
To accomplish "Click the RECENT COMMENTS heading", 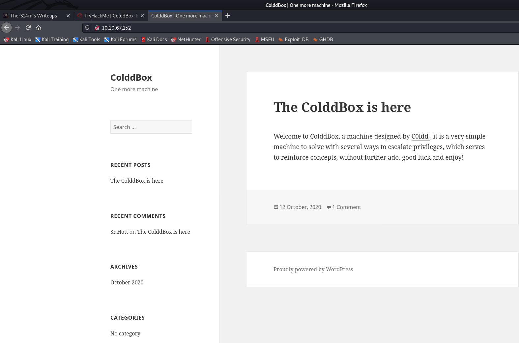I will tap(138, 216).
